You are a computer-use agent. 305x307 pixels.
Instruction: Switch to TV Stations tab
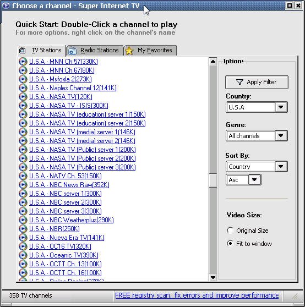(x=41, y=51)
